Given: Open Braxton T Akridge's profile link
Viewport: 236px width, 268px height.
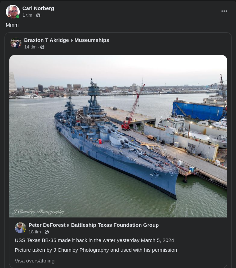Looking at the screenshot, I should pyautogui.click(x=46, y=40).
